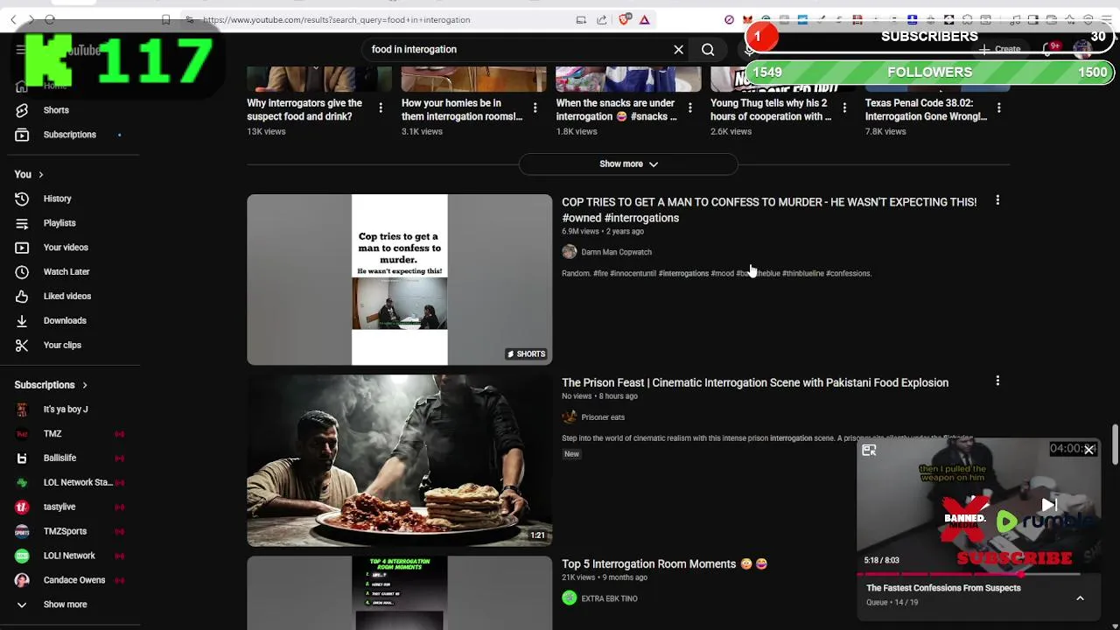The height and width of the screenshot is (630, 1120).
Task: Click the Brave Rewards triangle icon
Action: (x=645, y=19)
